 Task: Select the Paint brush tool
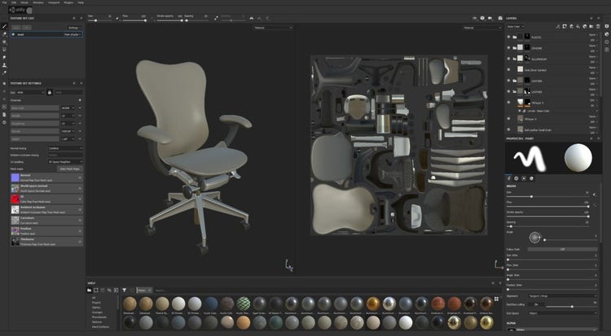(4, 26)
